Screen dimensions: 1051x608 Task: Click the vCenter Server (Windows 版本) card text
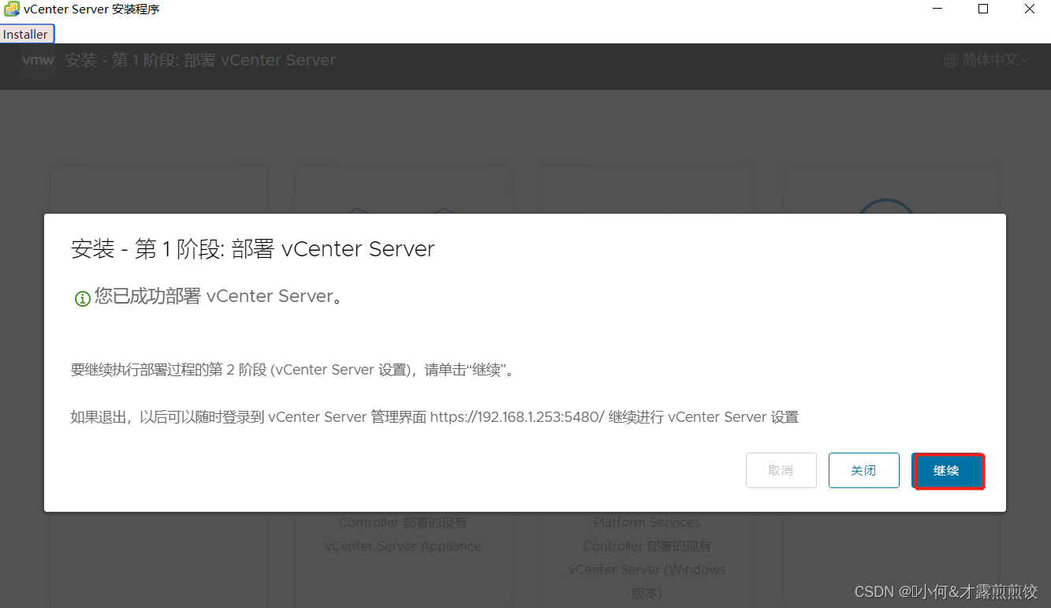point(647,580)
